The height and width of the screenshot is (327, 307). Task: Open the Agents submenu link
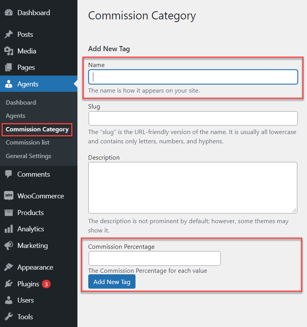tap(15, 115)
